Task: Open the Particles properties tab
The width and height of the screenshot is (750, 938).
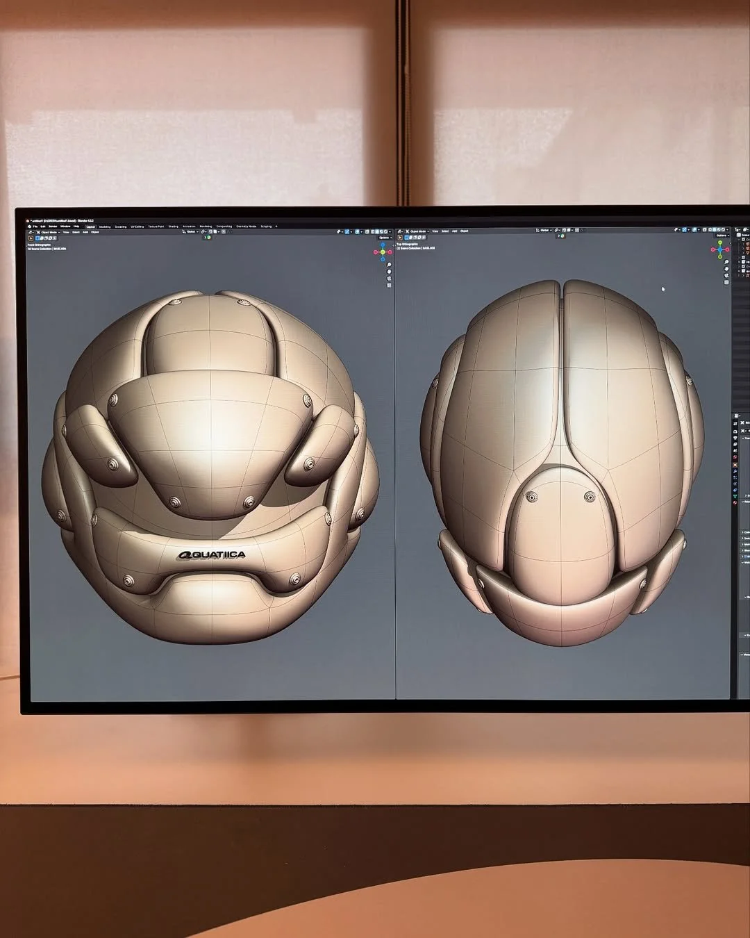Action: pyautogui.click(x=735, y=477)
